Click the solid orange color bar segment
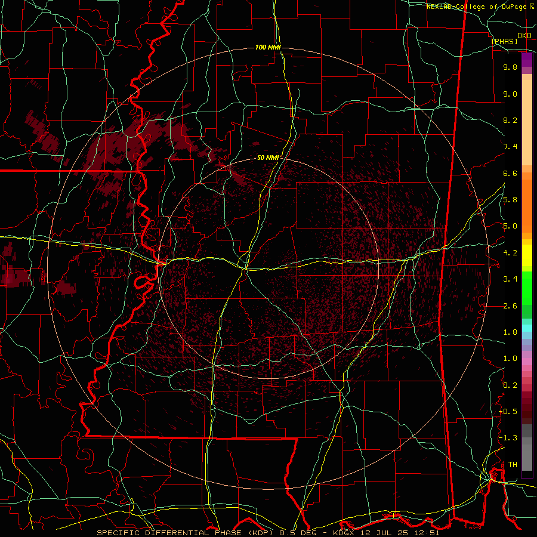The height and width of the screenshot is (537, 537). point(527,206)
